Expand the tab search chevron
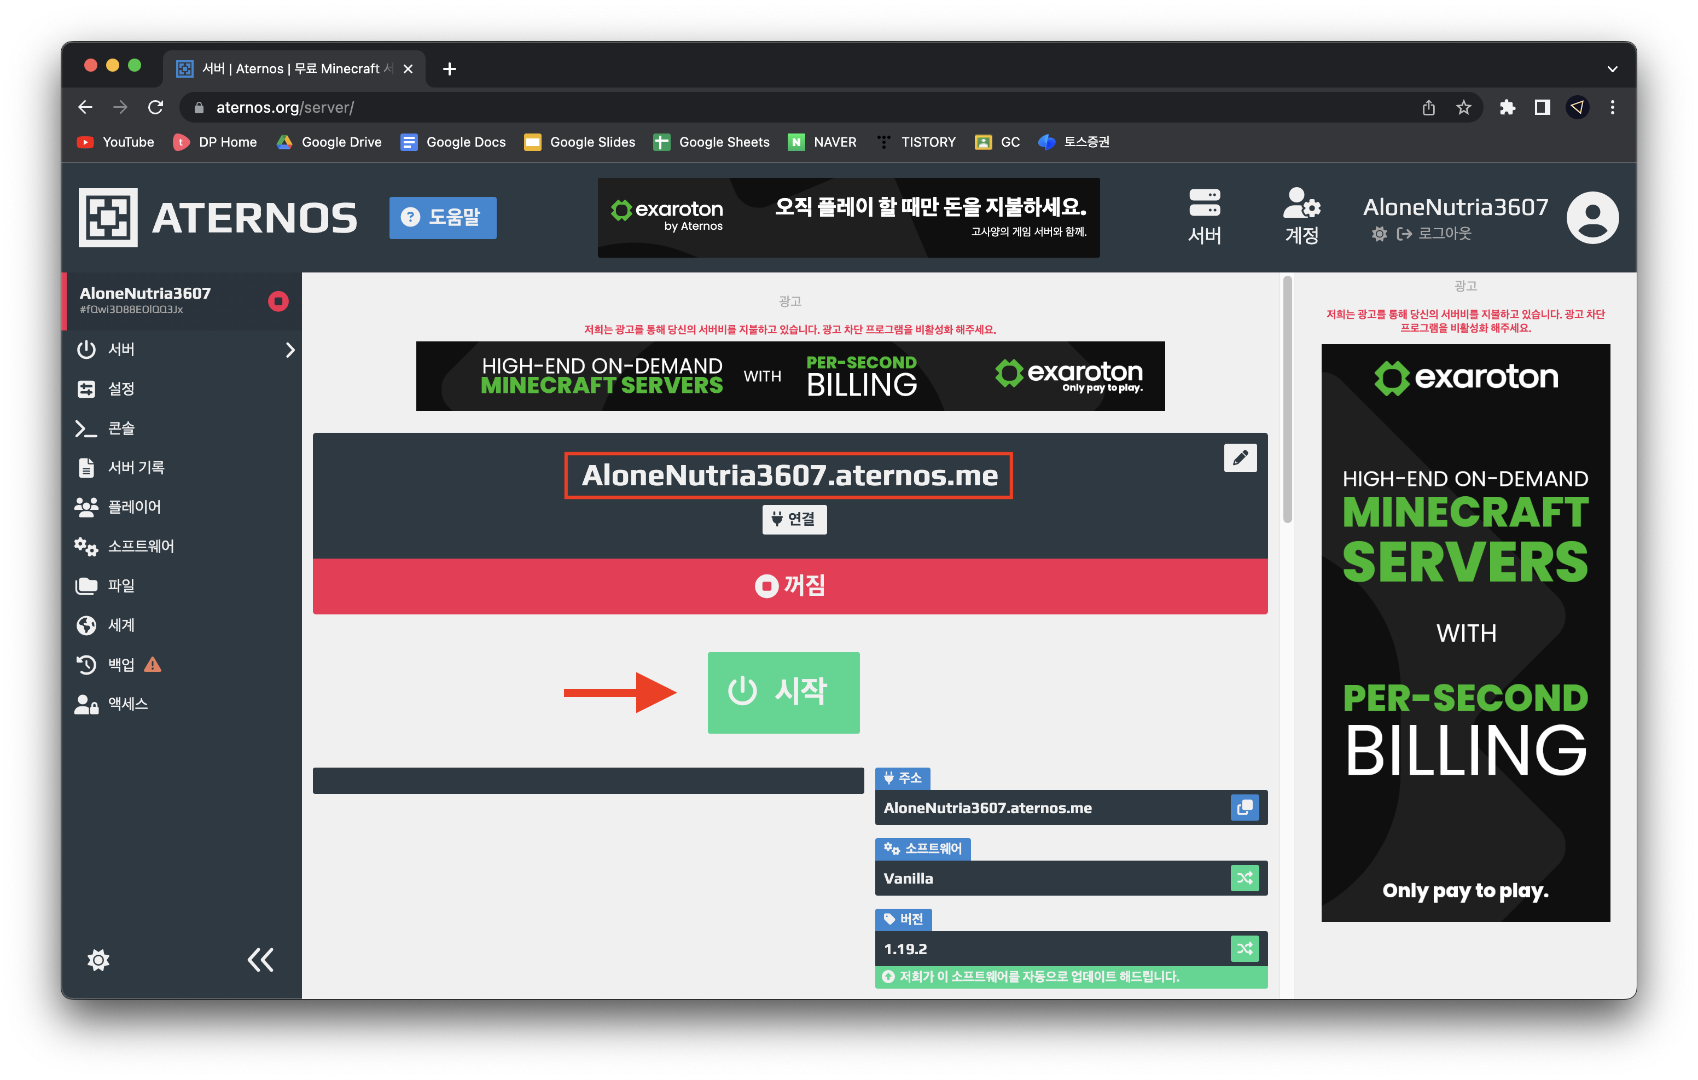This screenshot has width=1698, height=1080. click(1612, 68)
